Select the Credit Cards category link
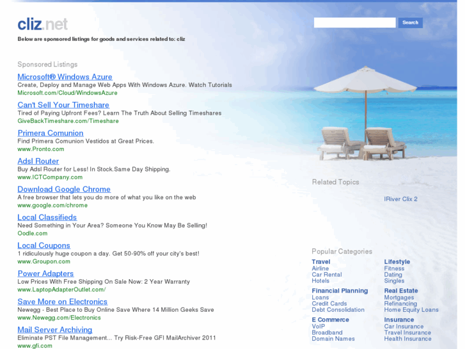The height and width of the screenshot is (349, 465). 329,304
